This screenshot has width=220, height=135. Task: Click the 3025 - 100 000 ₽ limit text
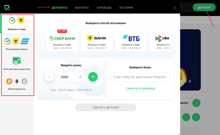pyautogui.click(x=97, y=48)
